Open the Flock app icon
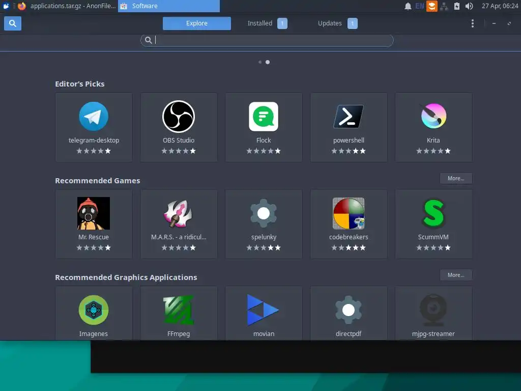Image resolution: width=521 pixels, height=391 pixels. (x=264, y=117)
